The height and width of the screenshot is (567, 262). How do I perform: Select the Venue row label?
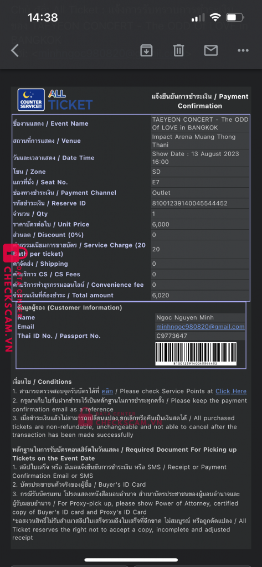[47, 141]
